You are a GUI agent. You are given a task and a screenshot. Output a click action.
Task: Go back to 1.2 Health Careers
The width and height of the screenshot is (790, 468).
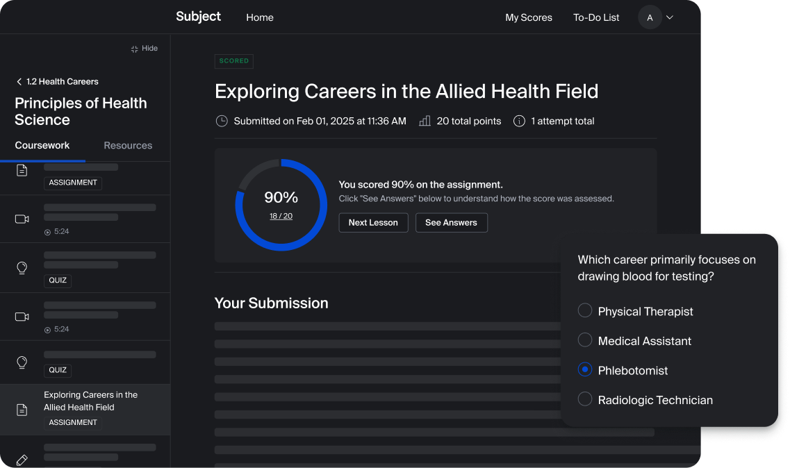[57, 81]
